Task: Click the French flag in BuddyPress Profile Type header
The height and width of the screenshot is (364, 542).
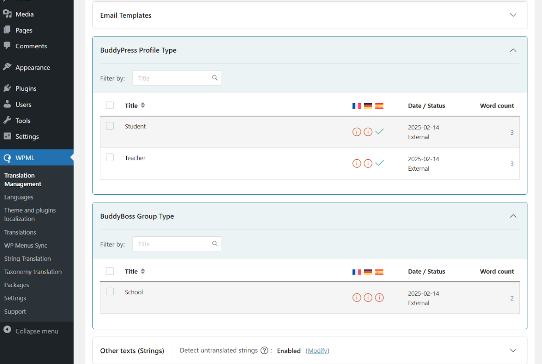Action: tap(356, 105)
